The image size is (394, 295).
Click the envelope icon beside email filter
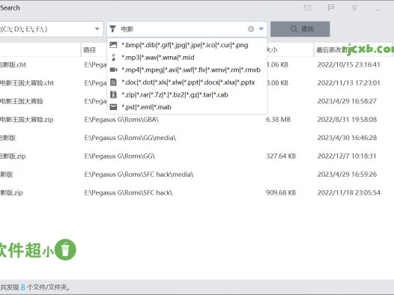click(113, 107)
